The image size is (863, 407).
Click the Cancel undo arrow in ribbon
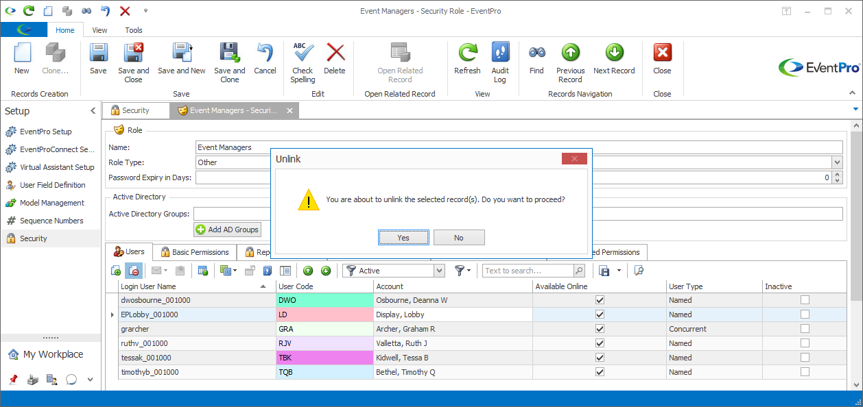pyautogui.click(x=265, y=53)
